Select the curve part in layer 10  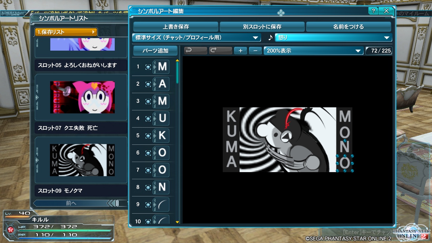(x=162, y=220)
